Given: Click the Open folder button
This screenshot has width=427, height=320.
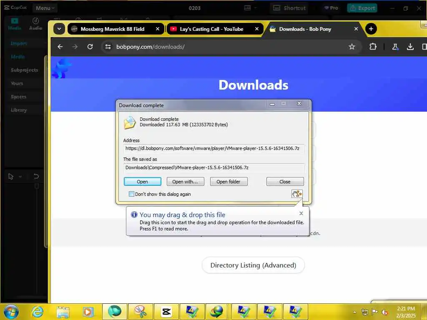Looking at the screenshot, I should (229, 182).
